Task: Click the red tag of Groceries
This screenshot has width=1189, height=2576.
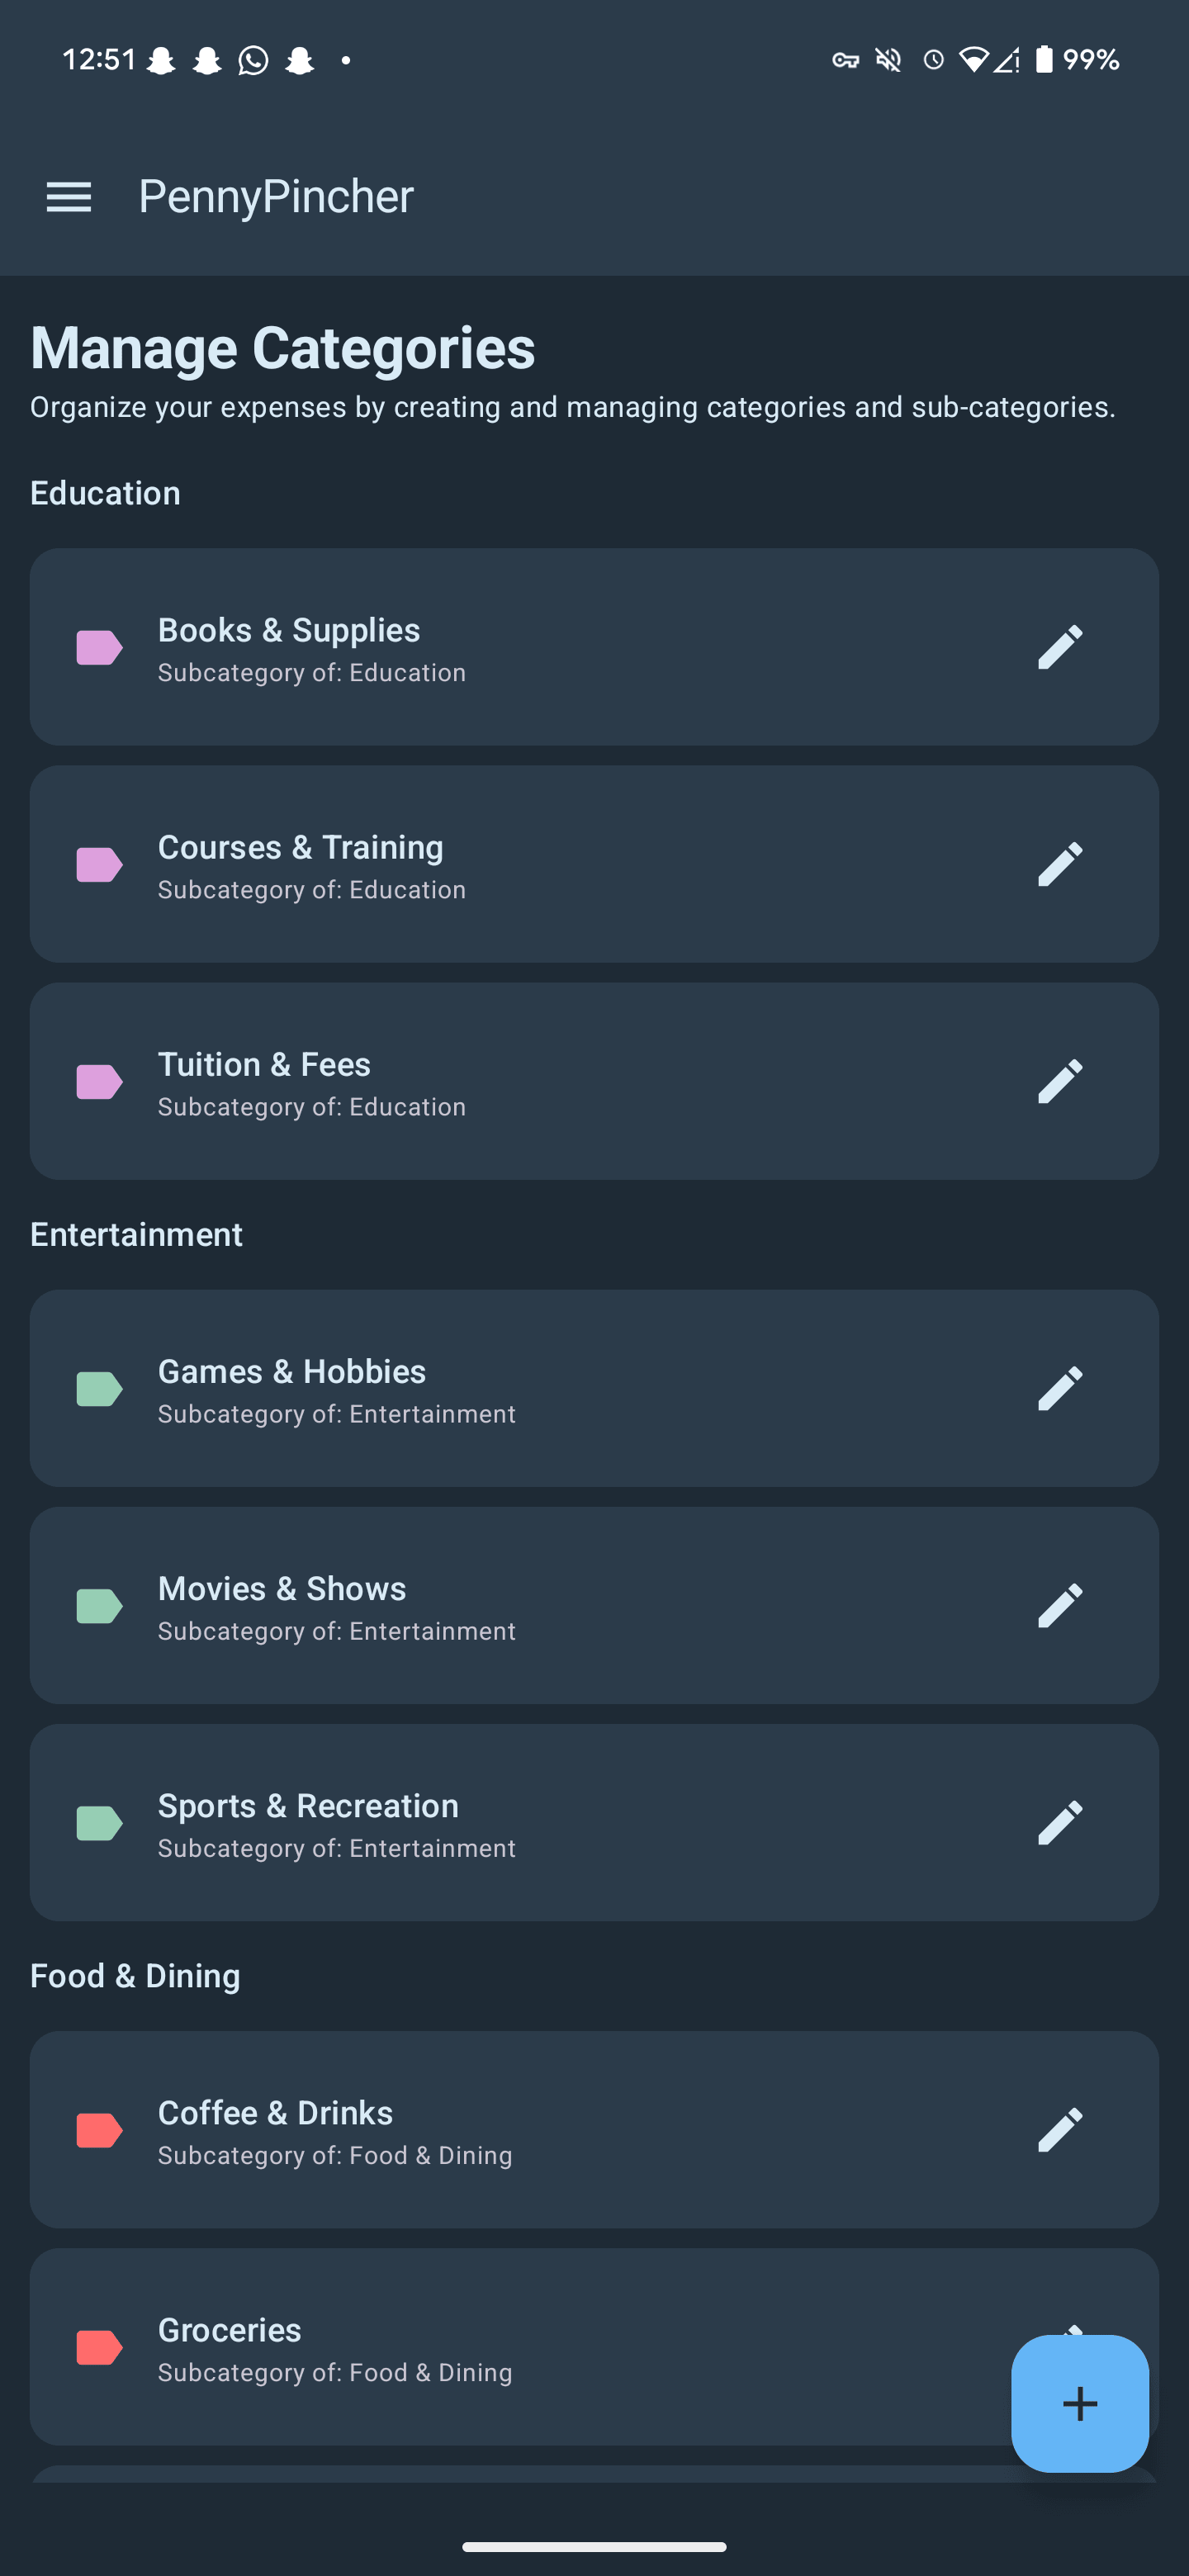Action: [x=99, y=2346]
